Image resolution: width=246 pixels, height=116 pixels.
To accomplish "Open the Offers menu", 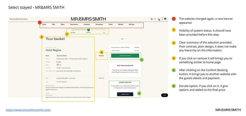I will 63,25.
